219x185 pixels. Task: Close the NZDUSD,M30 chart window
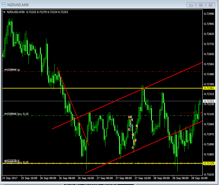(x=210, y=5)
